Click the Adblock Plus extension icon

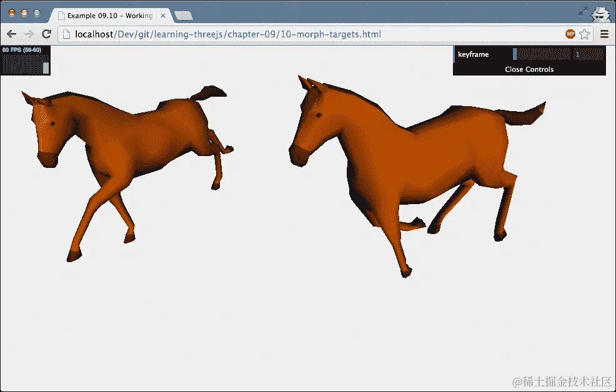(x=570, y=34)
